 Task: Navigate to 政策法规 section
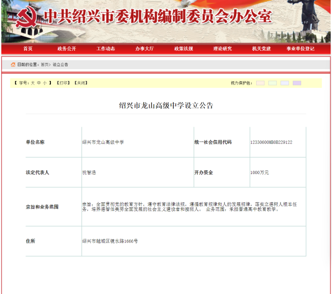pyautogui.click(x=183, y=49)
